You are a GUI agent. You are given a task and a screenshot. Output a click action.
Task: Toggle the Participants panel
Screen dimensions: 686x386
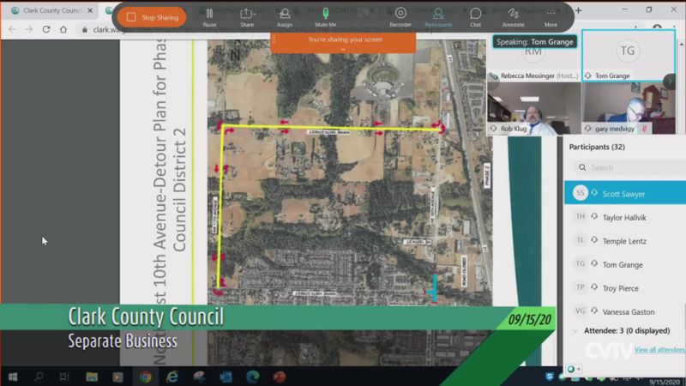point(438,16)
